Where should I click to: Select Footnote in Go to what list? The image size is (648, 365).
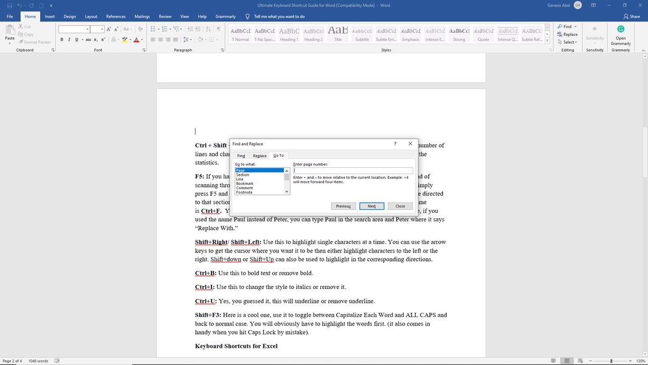244,192
